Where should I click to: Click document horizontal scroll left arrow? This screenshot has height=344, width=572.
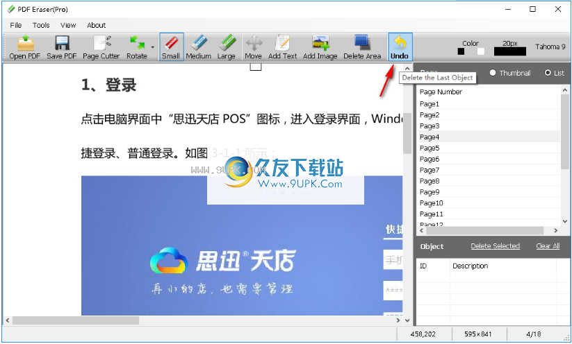click(x=7, y=320)
